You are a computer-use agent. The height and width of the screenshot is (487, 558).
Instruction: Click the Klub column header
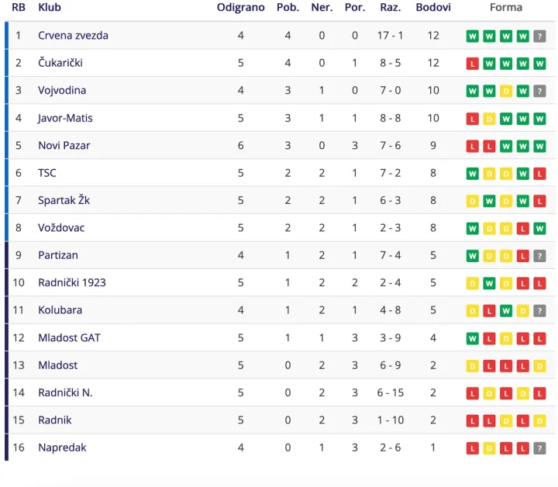[x=50, y=7]
